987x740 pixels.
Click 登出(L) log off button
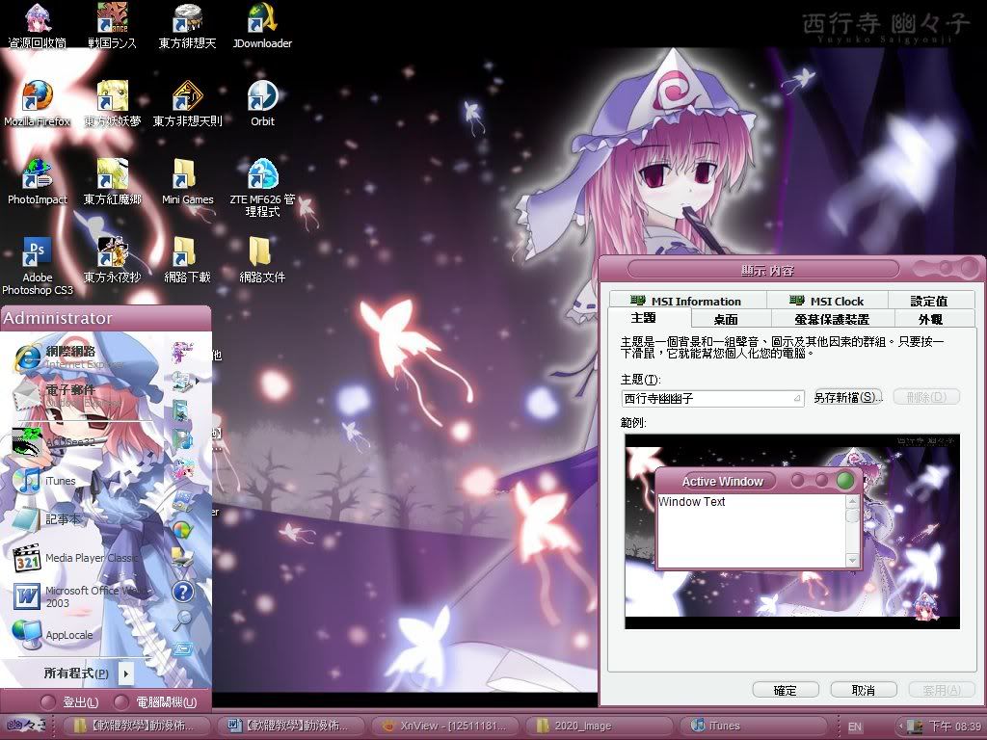70,701
